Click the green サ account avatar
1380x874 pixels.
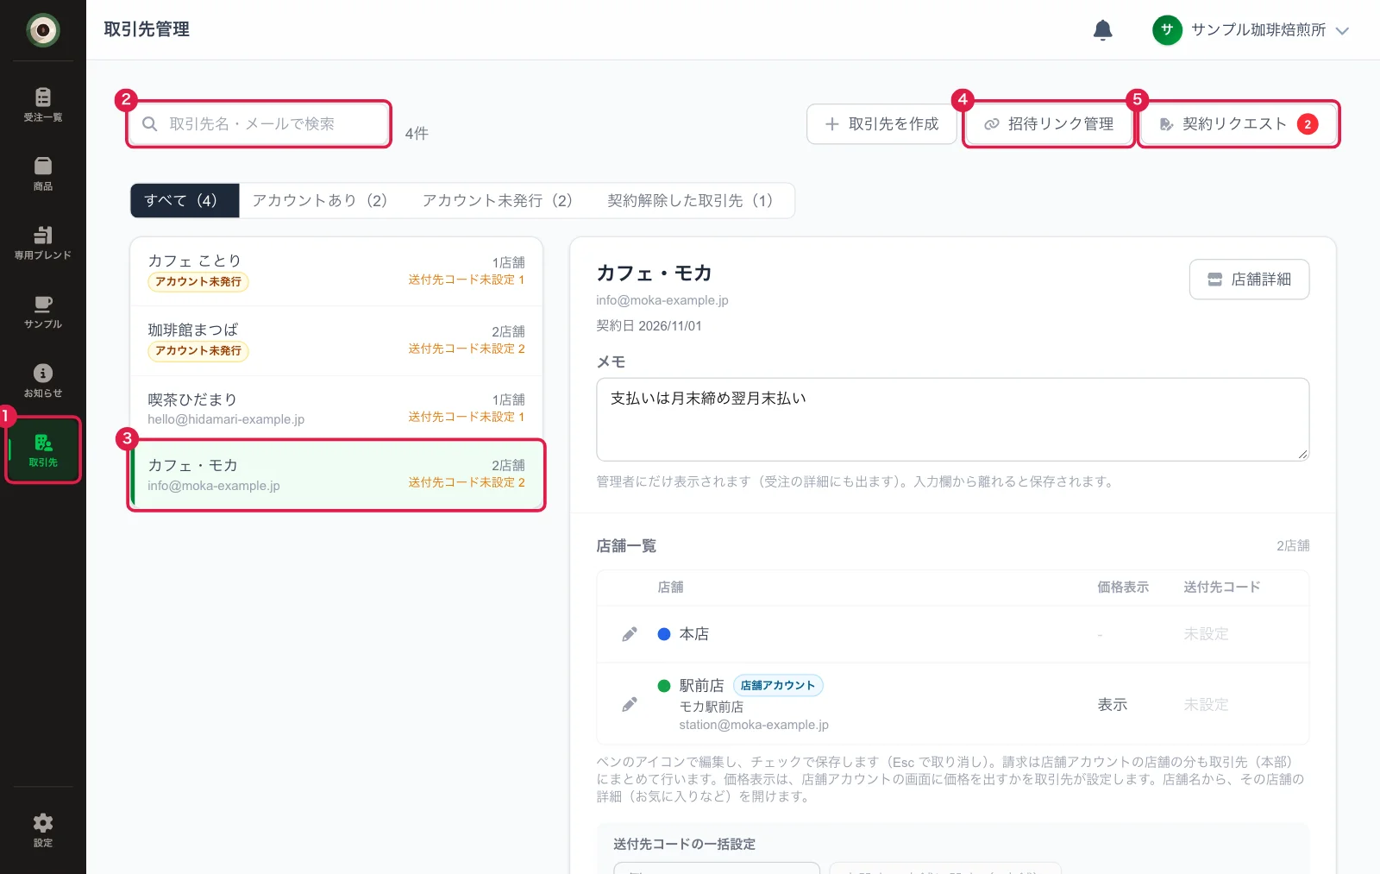click(x=1167, y=30)
